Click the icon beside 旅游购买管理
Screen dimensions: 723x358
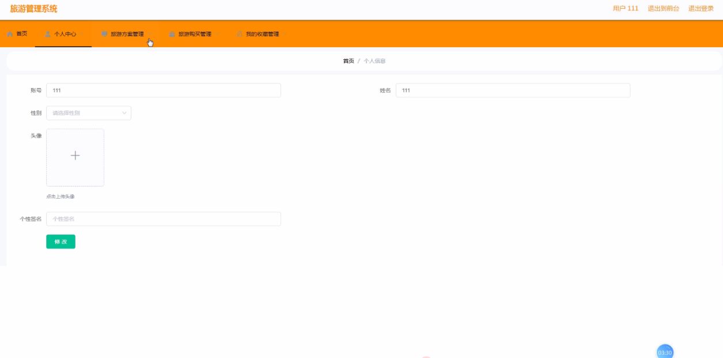click(172, 34)
